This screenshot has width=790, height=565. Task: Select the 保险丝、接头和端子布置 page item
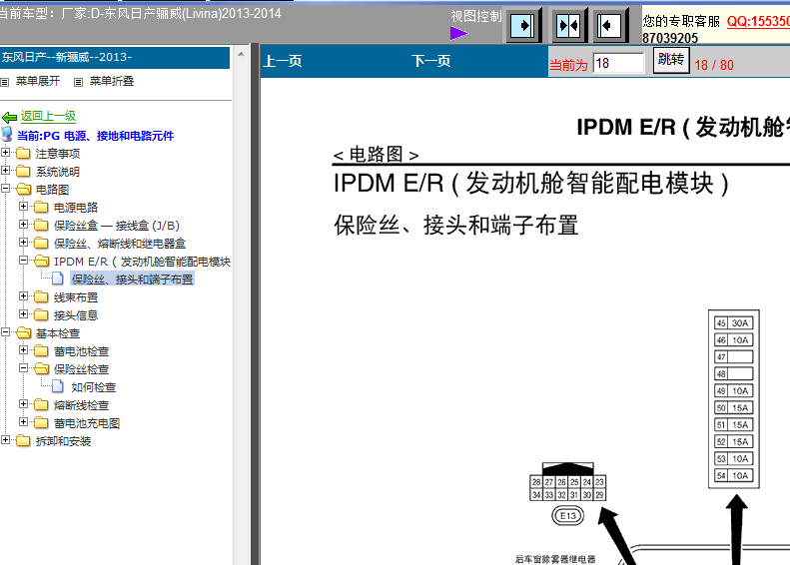coord(133,280)
